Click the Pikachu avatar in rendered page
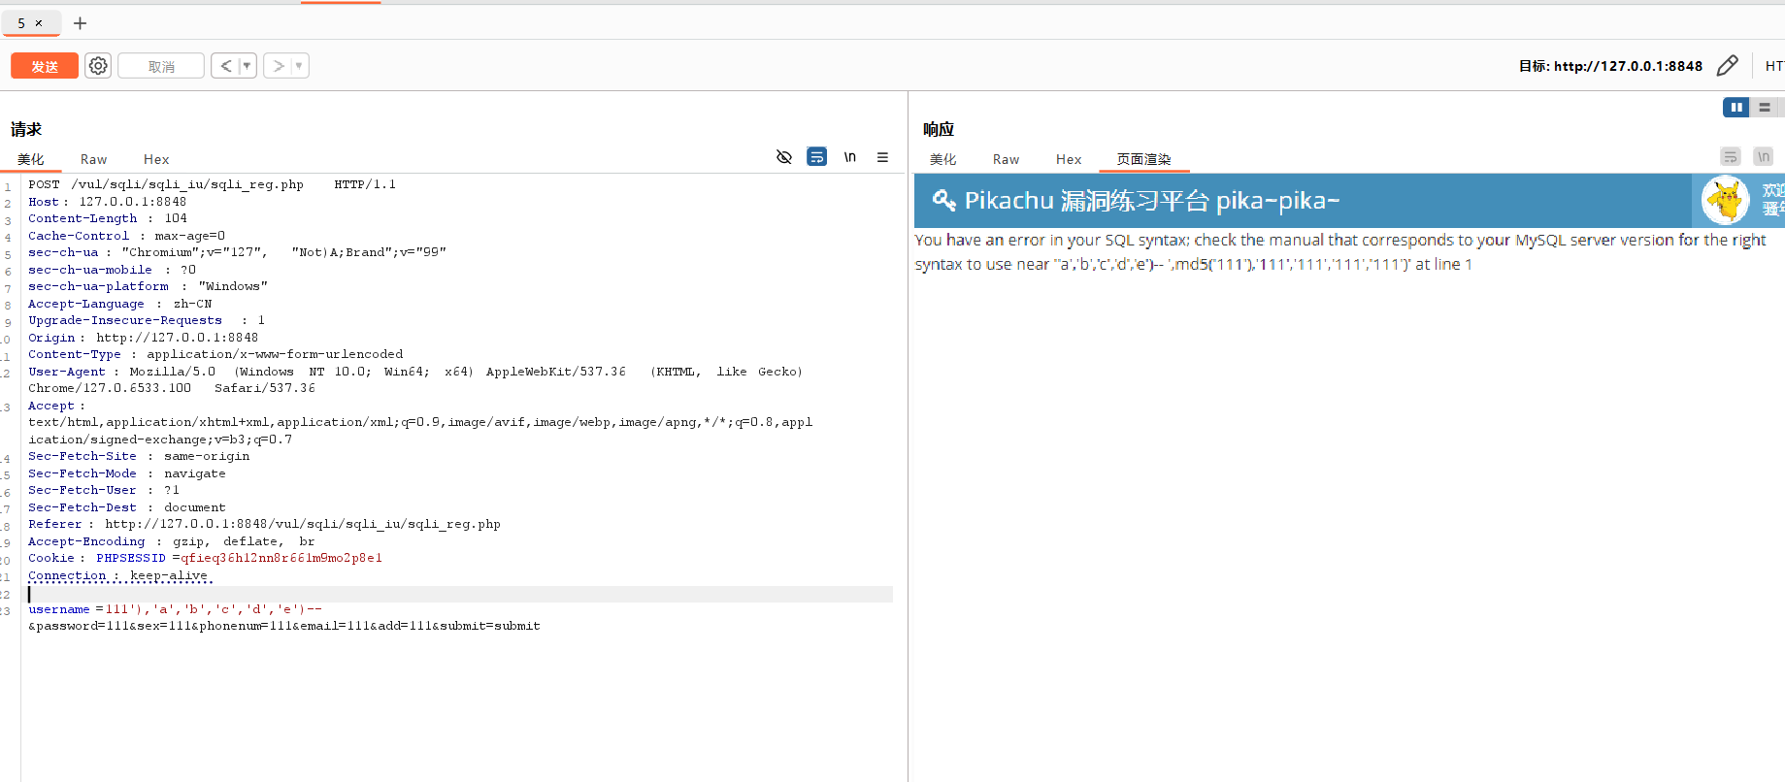The height and width of the screenshot is (782, 1785). [x=1725, y=201]
